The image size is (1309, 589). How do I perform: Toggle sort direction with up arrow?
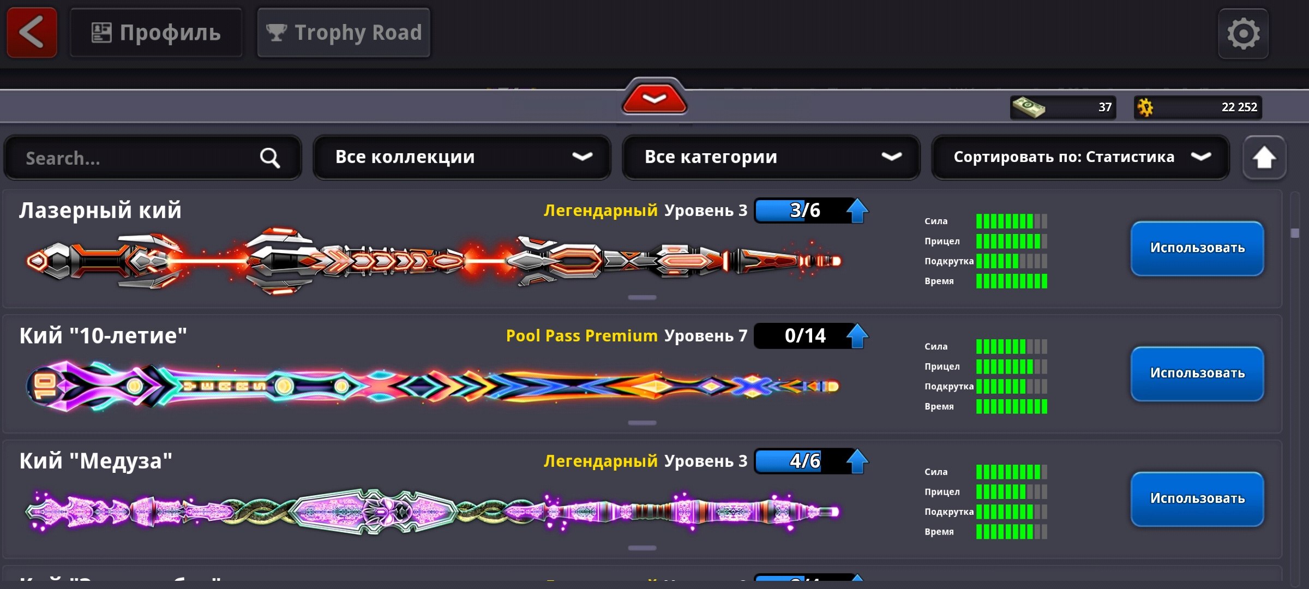pyautogui.click(x=1264, y=158)
